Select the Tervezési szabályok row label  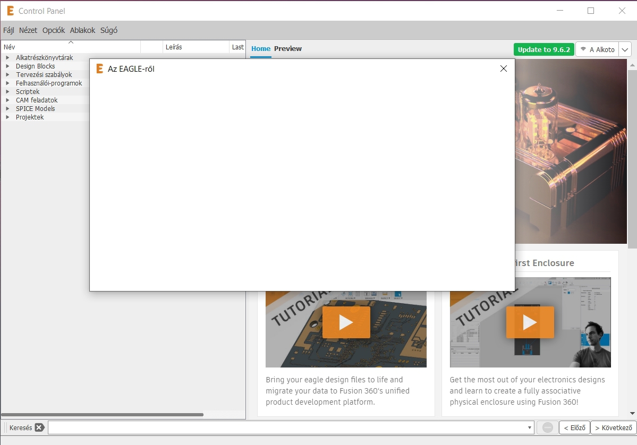click(44, 75)
